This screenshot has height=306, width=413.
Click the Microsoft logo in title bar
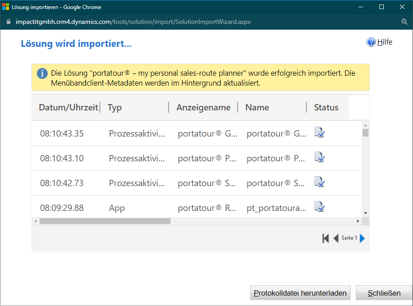click(x=5, y=7)
